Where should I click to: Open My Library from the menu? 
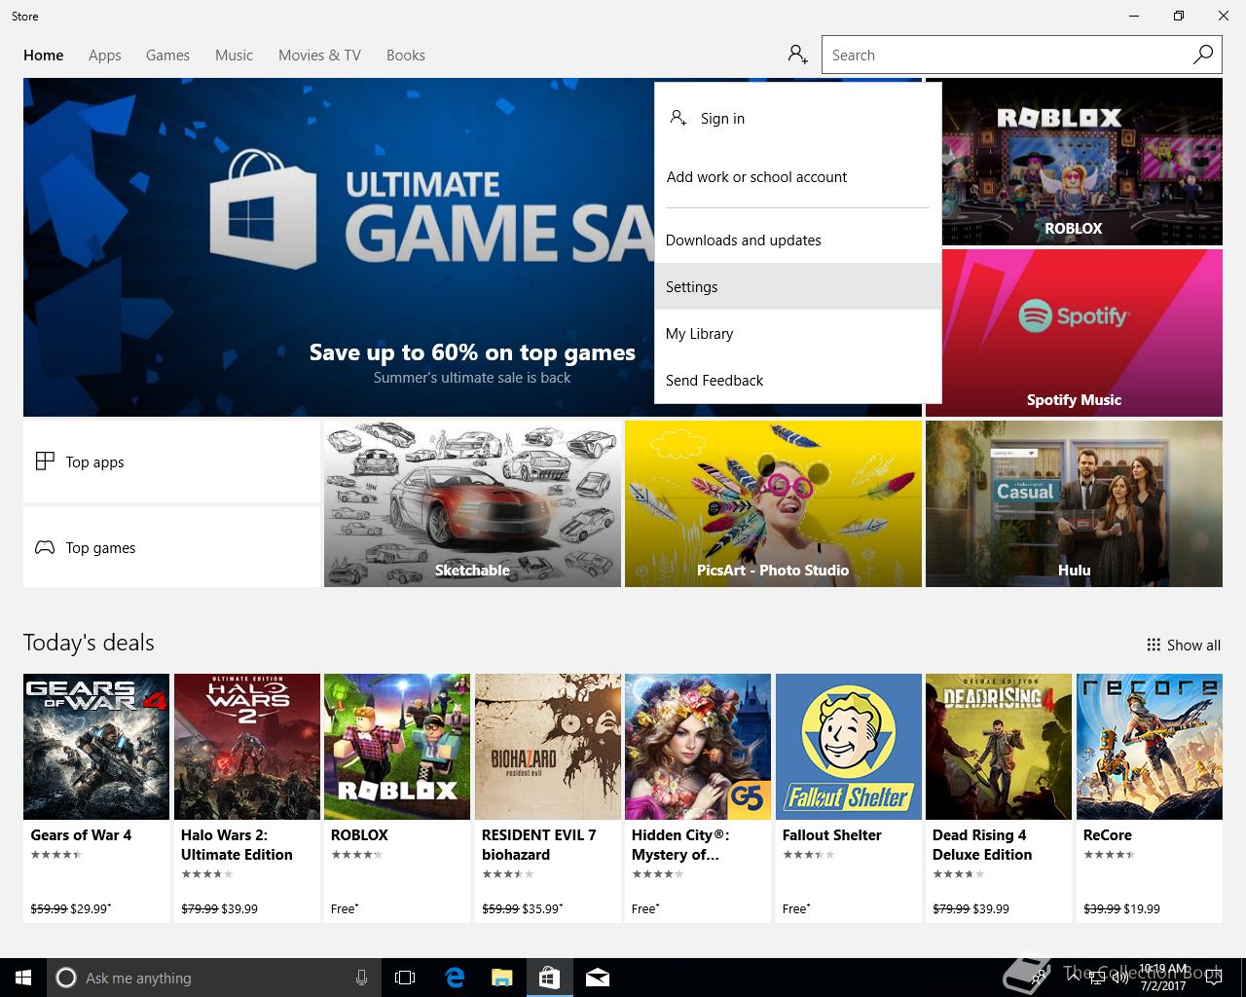(x=798, y=333)
